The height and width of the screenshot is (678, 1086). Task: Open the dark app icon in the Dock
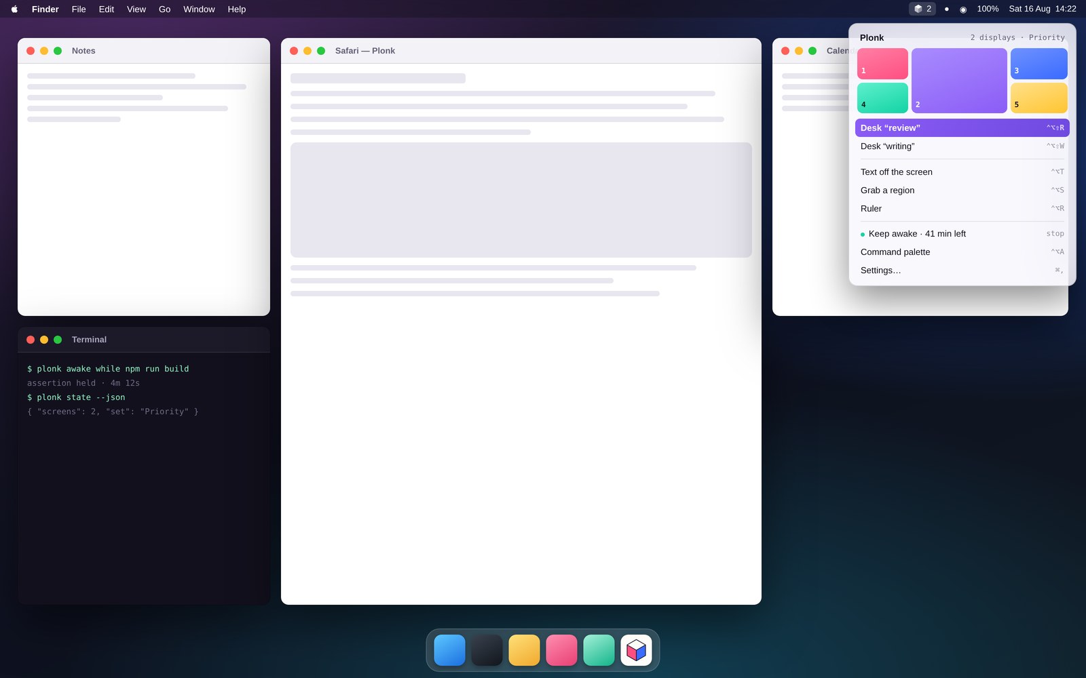[x=487, y=650]
